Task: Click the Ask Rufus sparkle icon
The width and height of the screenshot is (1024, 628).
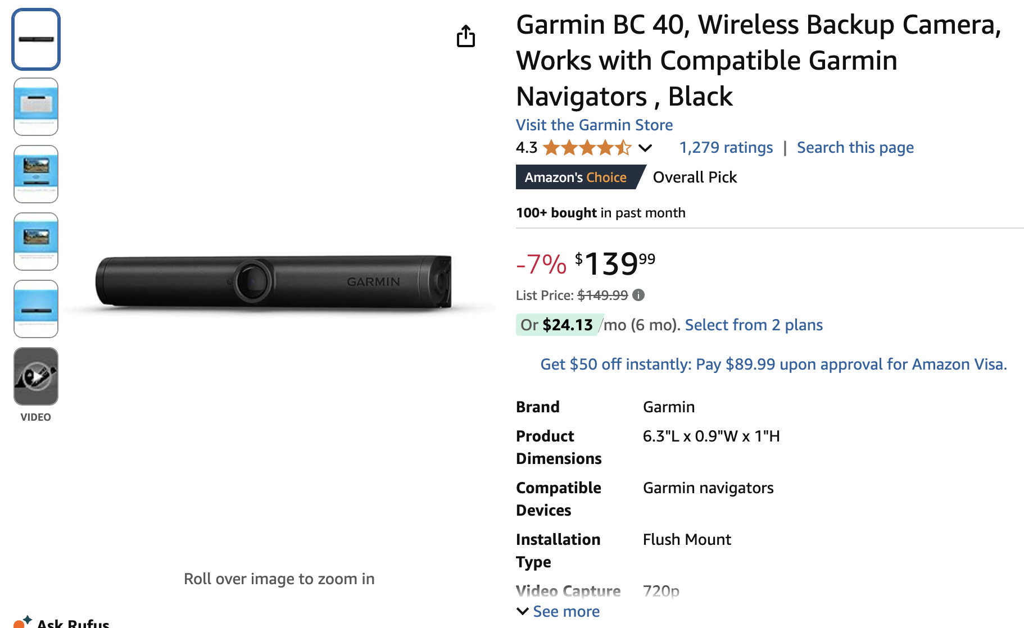Action: [x=22, y=622]
